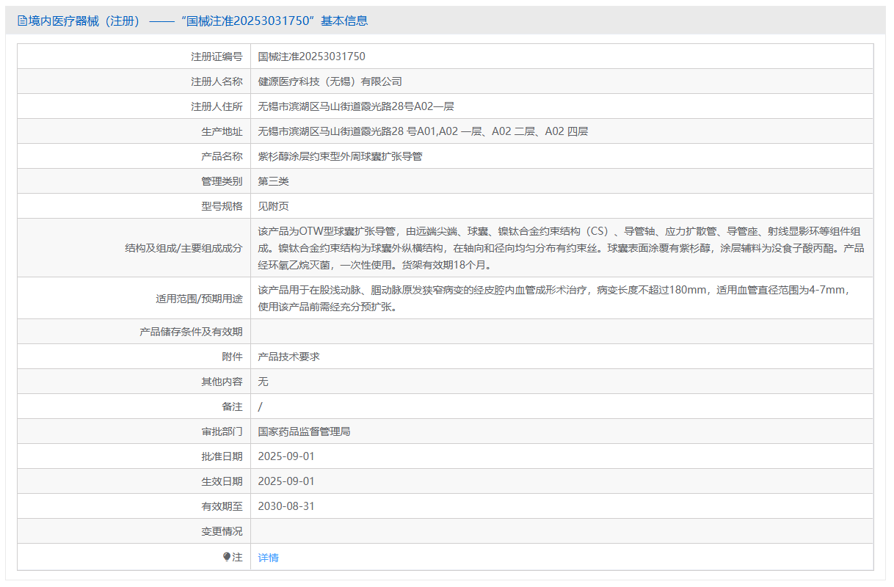
Task: Click the 注册人住所 label
Action: (x=217, y=106)
